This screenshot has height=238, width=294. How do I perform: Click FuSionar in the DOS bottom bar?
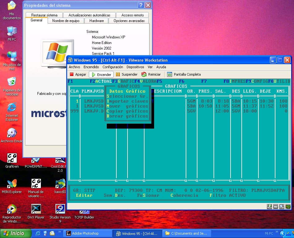click(148, 196)
